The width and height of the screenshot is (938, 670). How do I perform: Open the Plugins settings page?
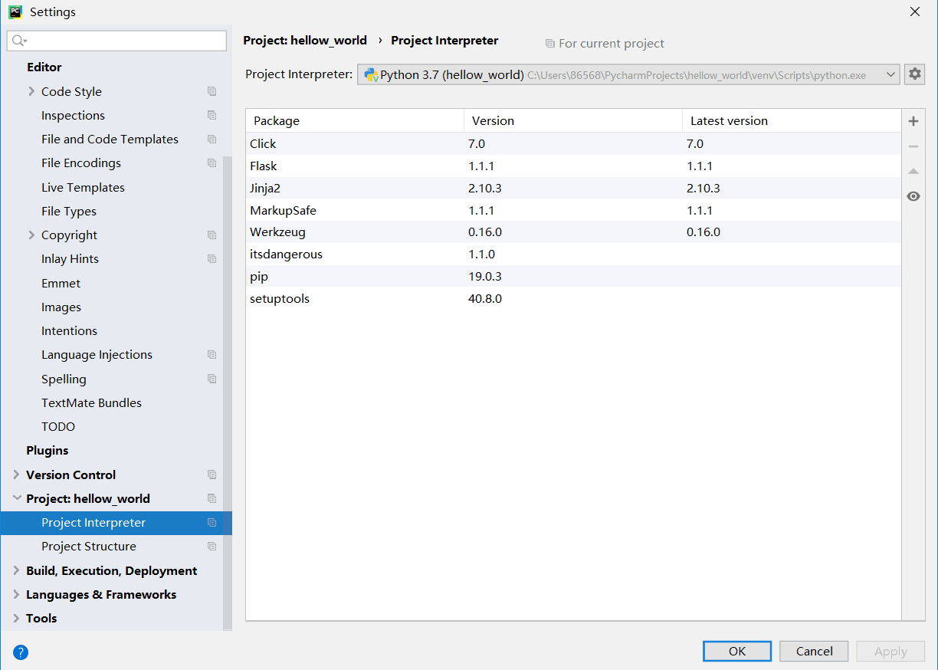[48, 450]
